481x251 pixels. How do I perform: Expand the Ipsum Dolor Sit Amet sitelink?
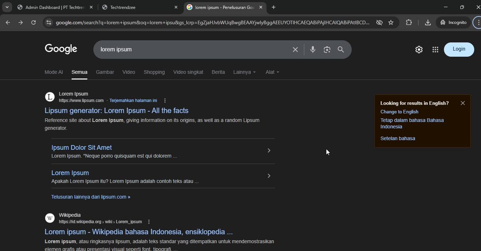click(x=269, y=151)
